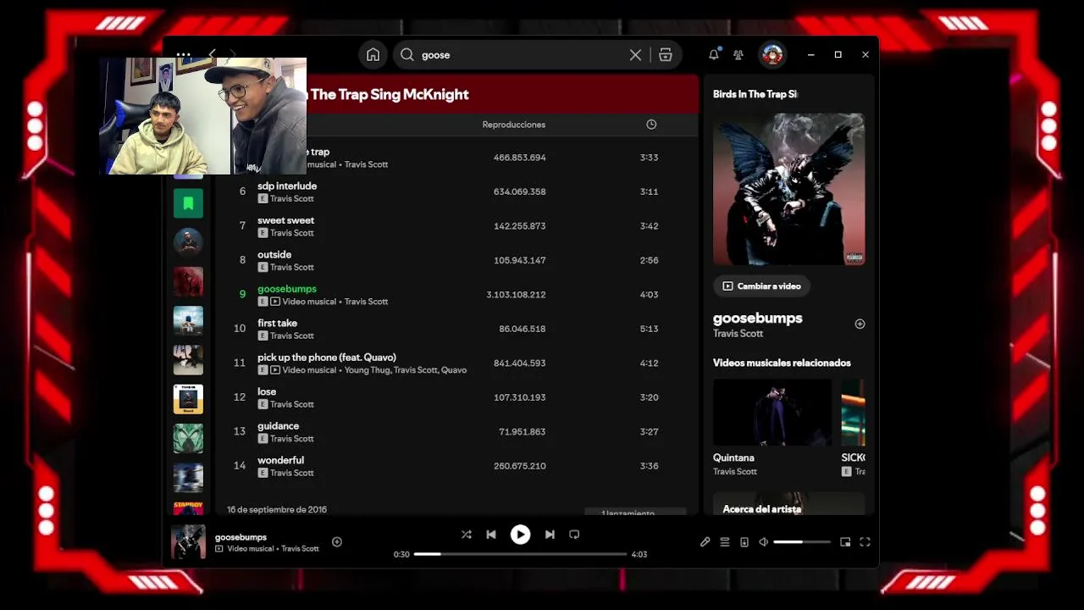This screenshot has height=610, width=1084.
Task: Open Young Thug artist link
Action: pyautogui.click(x=367, y=370)
